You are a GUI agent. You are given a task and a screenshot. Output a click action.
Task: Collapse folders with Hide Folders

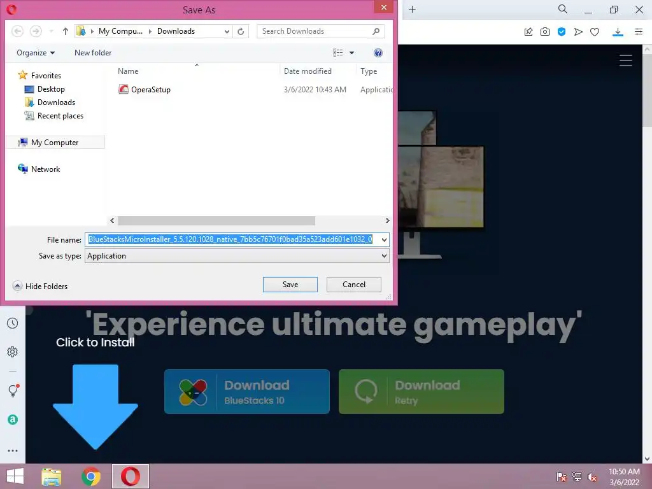pos(40,286)
